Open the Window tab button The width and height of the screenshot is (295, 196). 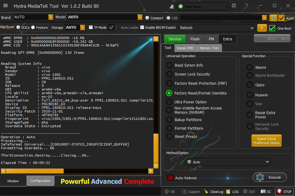13,181
